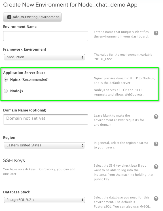The width and height of the screenshot is (163, 211).
Task: Select the Node.js radio button
Action: [6, 91]
